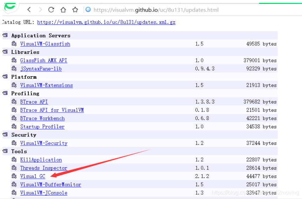Viewport: 302px width, 199px height.
Task: Click the Platform folder icon
Action: 5,77
